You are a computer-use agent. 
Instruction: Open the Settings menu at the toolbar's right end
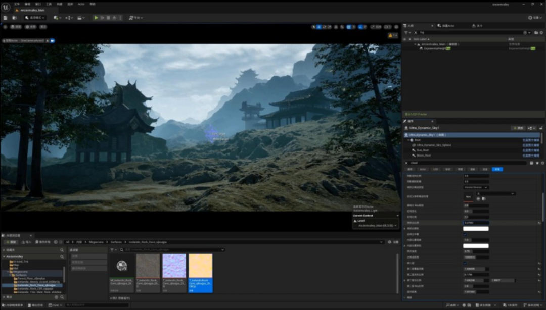[535, 18]
